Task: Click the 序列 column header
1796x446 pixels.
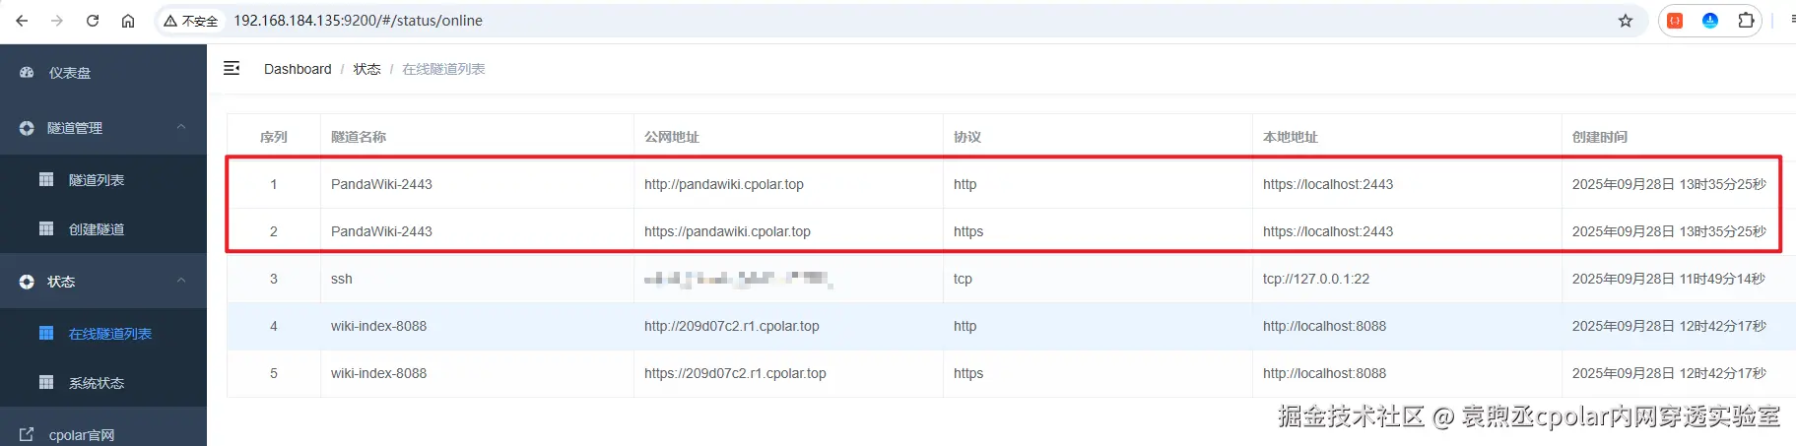Action: point(274,137)
